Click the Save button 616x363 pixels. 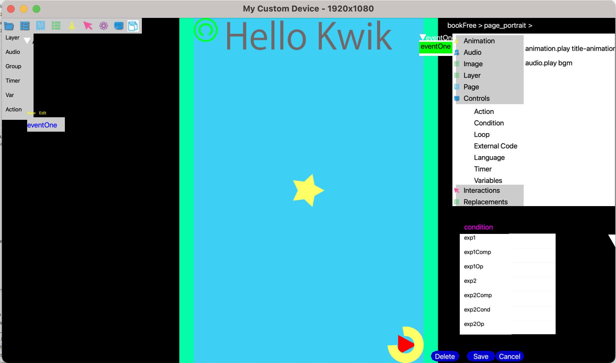click(x=481, y=357)
